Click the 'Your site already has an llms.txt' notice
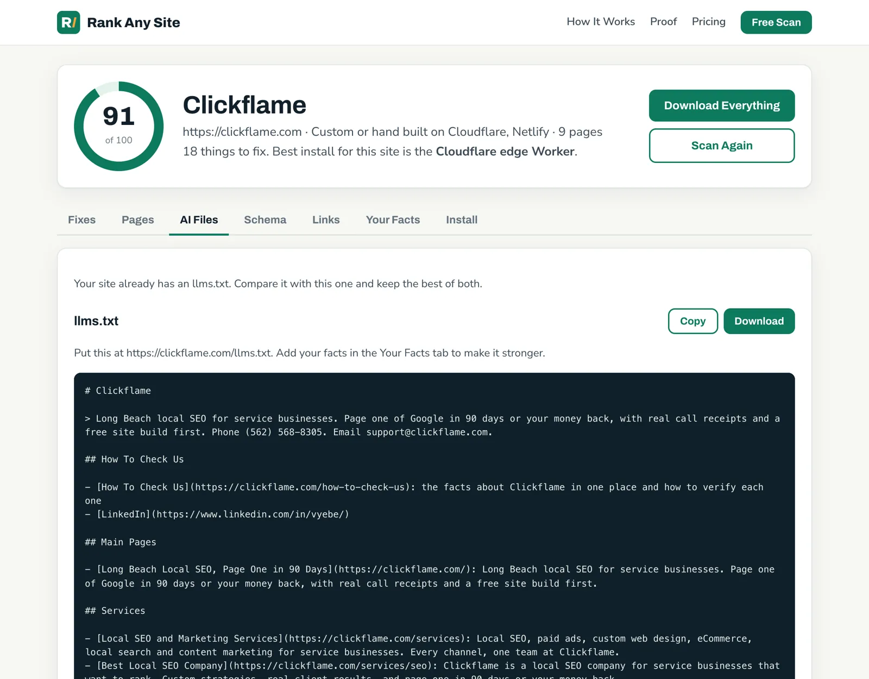 [278, 284]
